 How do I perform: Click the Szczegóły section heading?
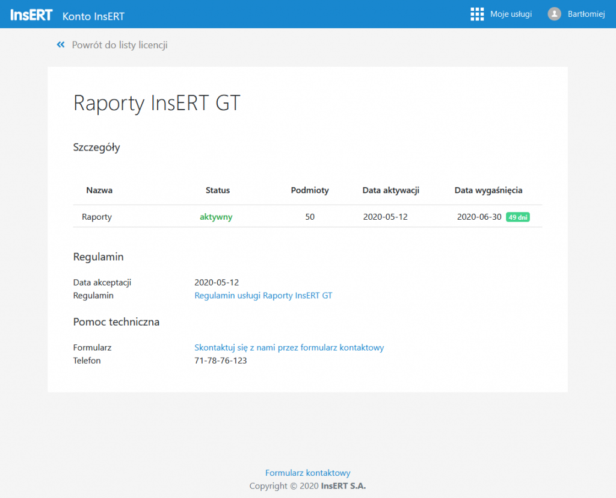97,148
